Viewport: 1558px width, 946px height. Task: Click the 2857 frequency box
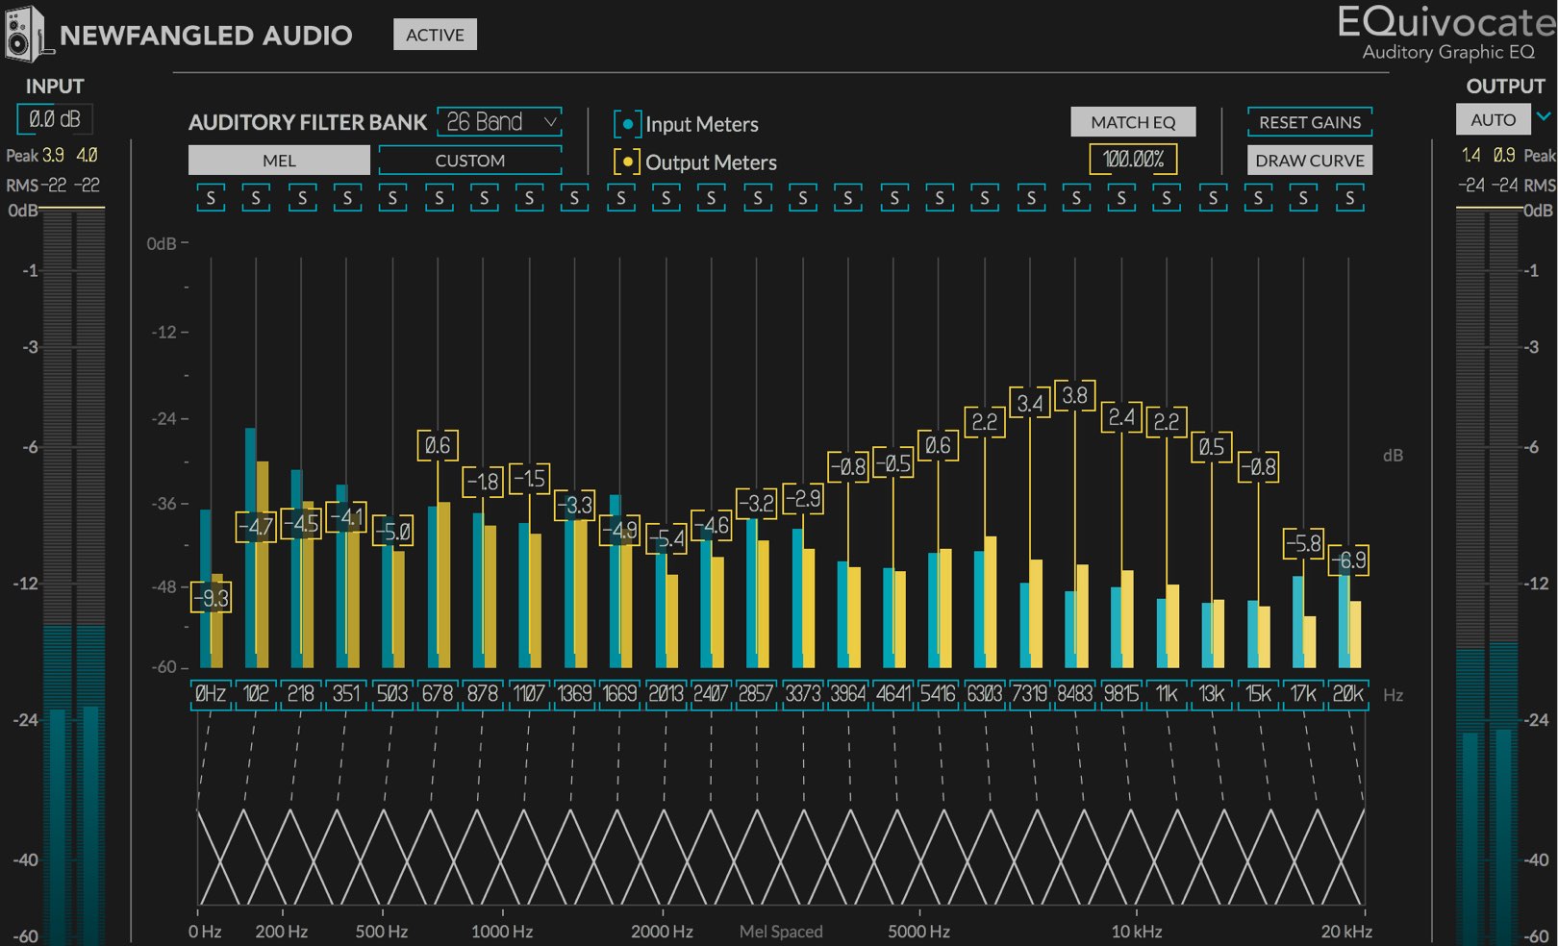[x=756, y=694]
